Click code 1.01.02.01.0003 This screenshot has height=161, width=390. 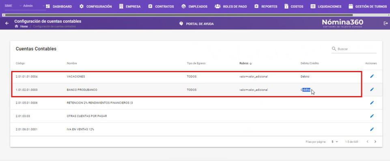pos(27,90)
